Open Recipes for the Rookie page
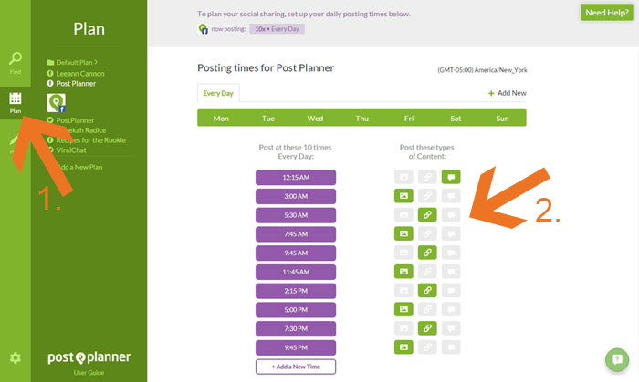Image resolution: width=639 pixels, height=382 pixels. point(87,140)
